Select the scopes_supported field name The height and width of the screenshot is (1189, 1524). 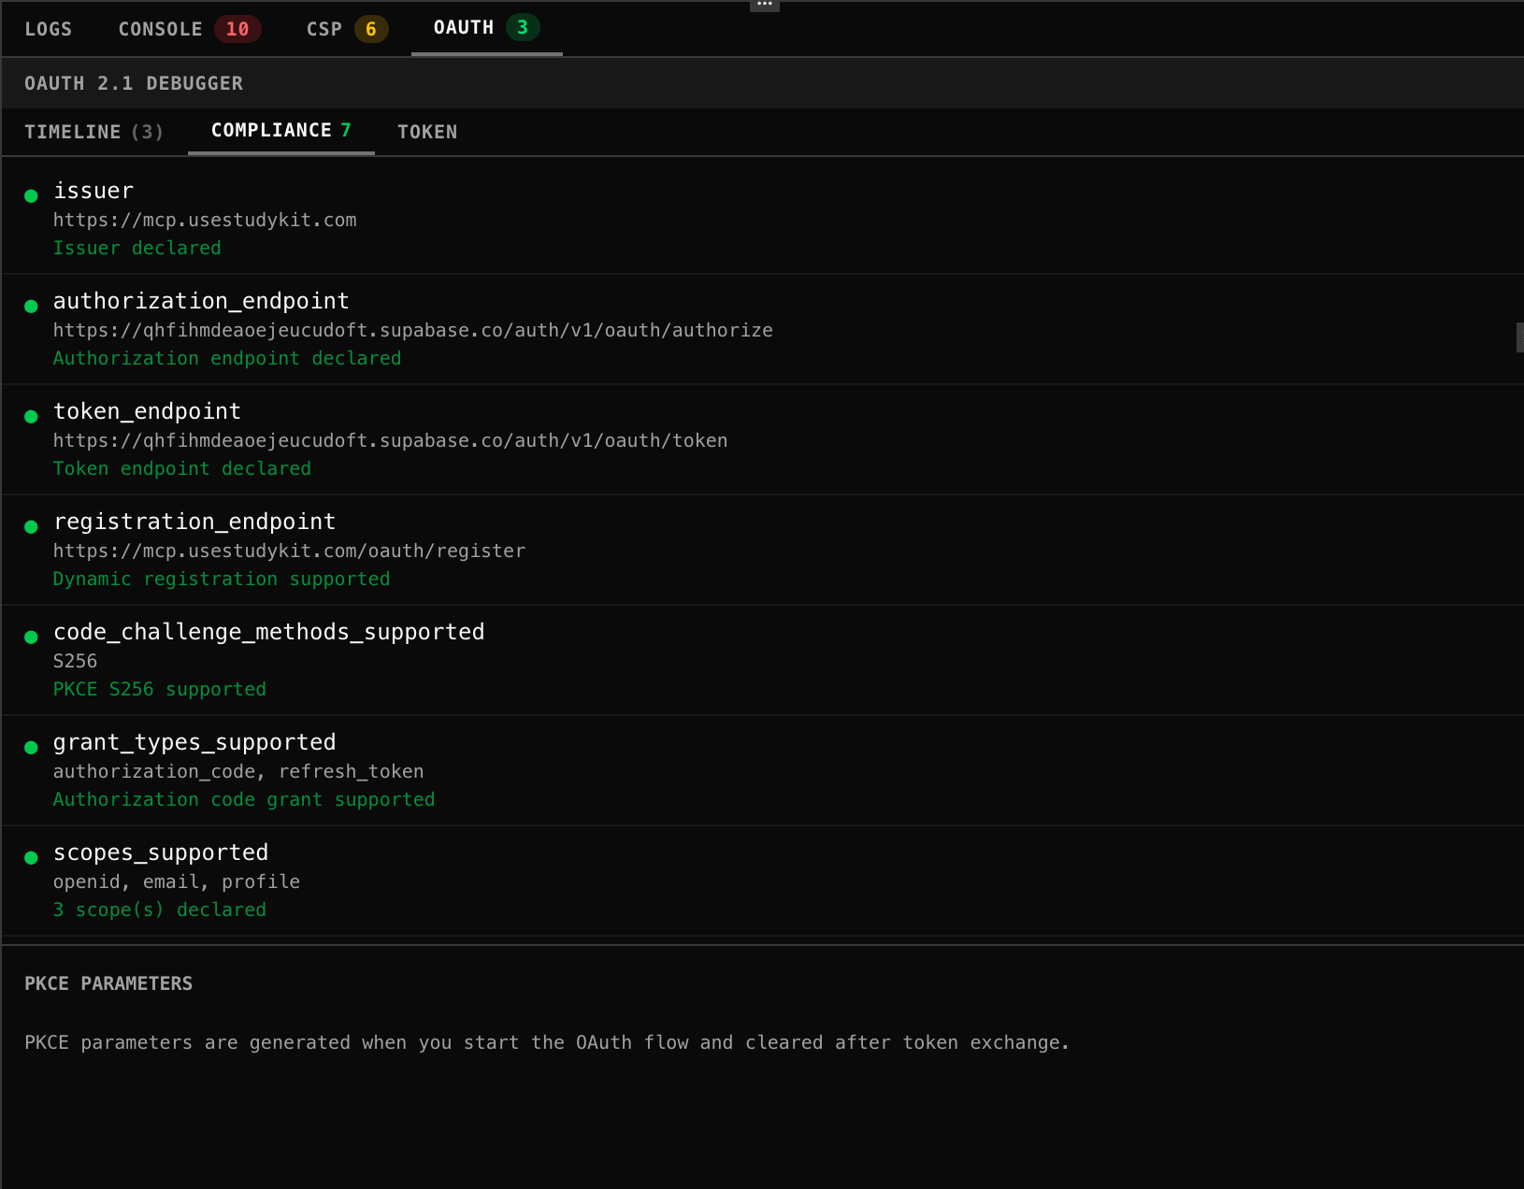click(x=161, y=852)
